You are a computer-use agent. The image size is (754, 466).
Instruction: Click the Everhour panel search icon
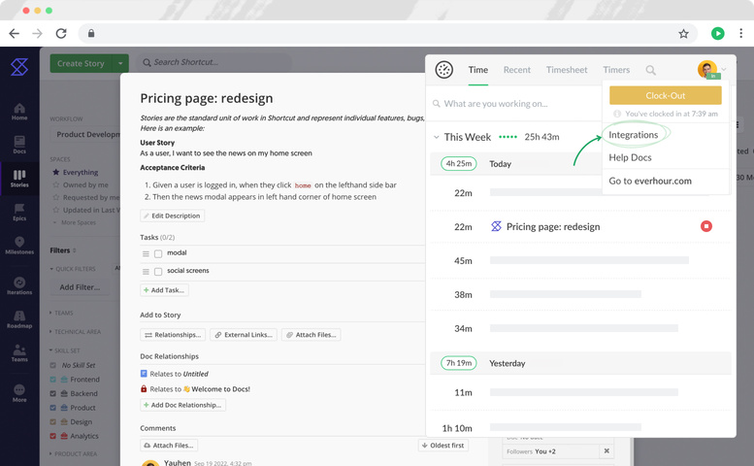tap(650, 70)
